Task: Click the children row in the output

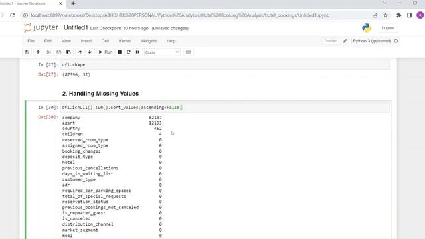Action: click(x=112, y=134)
